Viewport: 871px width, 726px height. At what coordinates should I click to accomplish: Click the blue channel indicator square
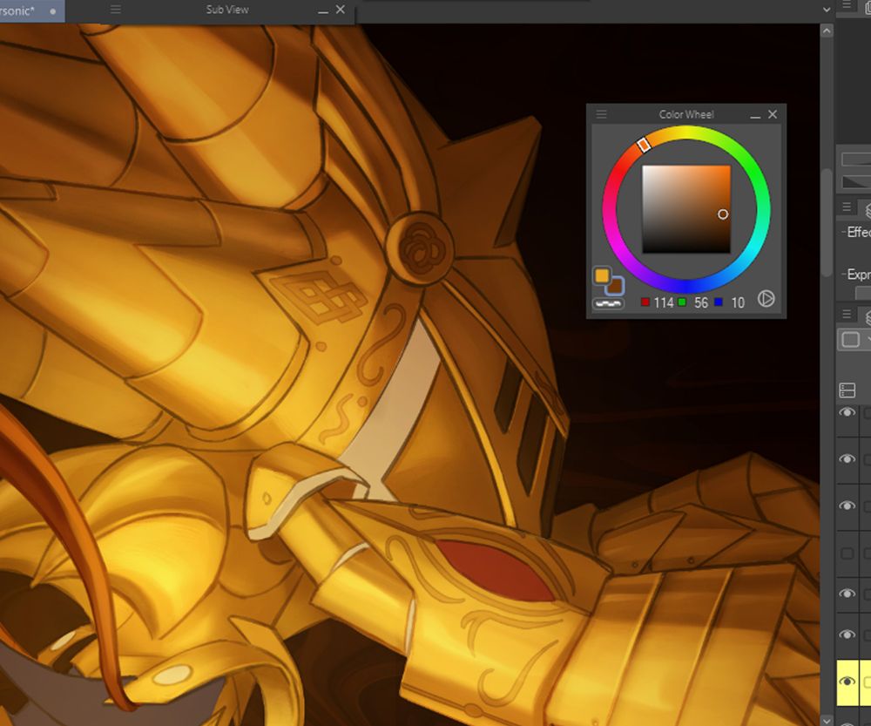point(719,302)
